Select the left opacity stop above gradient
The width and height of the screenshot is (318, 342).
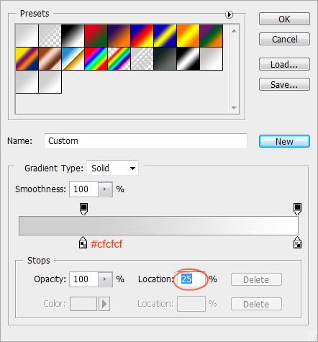[83, 209]
